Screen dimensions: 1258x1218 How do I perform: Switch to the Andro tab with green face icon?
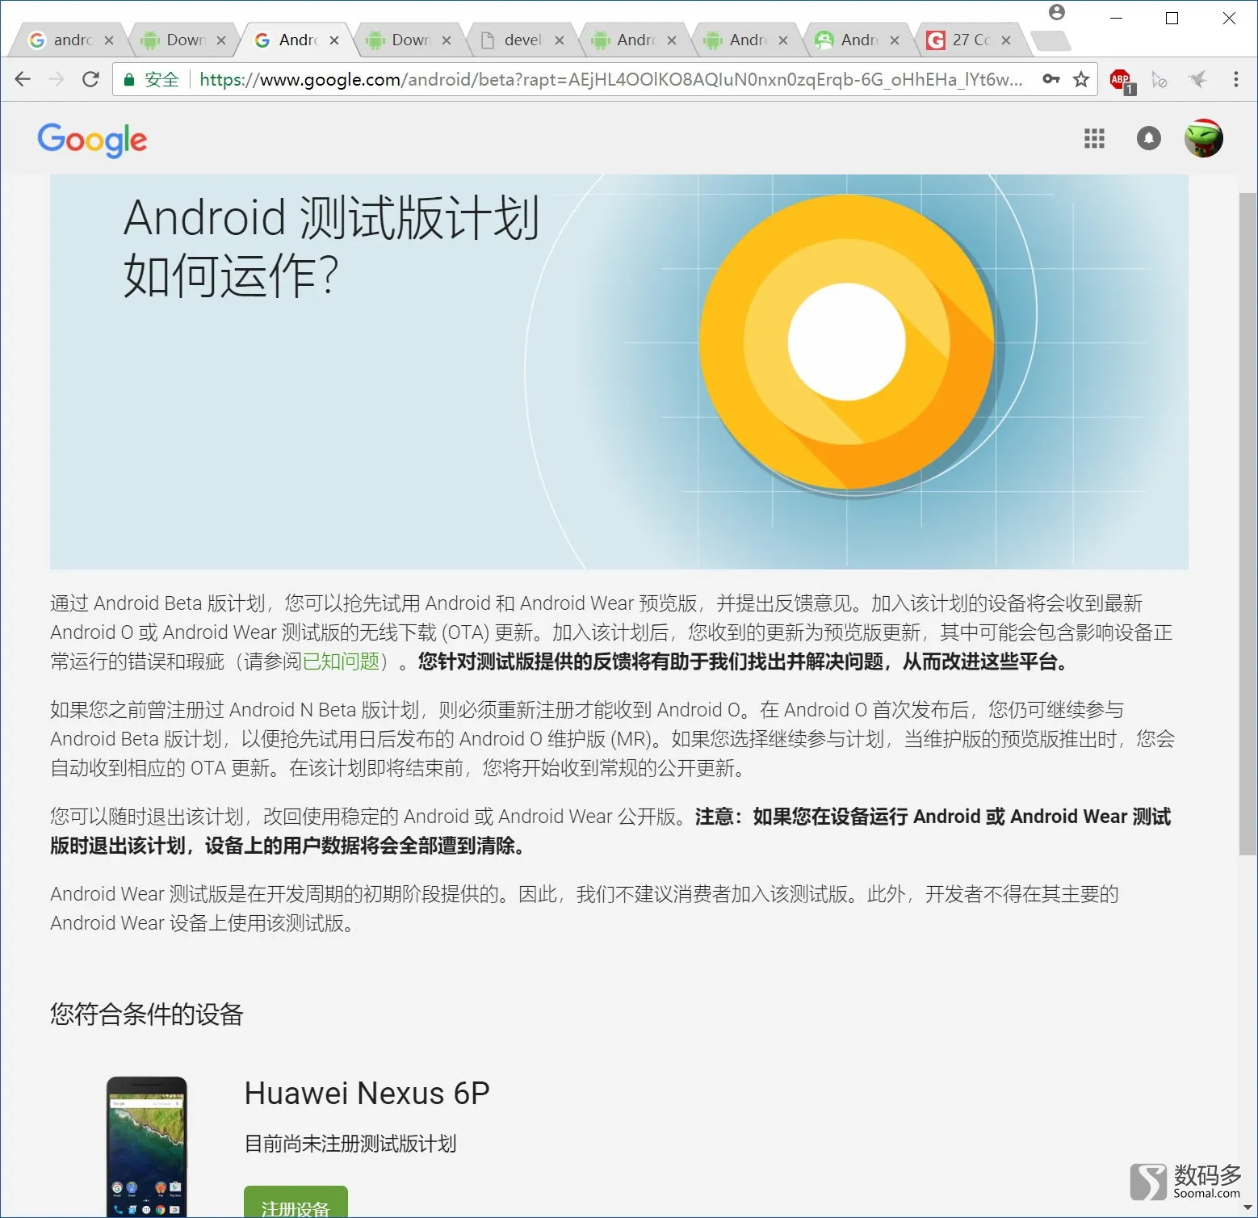(x=858, y=40)
